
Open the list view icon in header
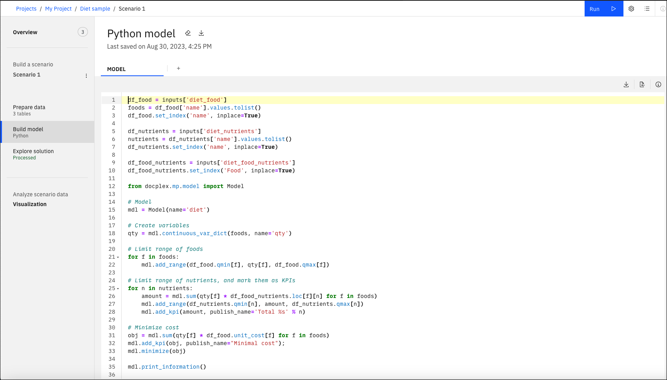pos(647,9)
